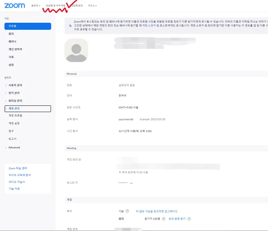Click 더 많은 기능을 얻으려면 업그레이드 link
This screenshot has width=268, height=231.
point(157,211)
